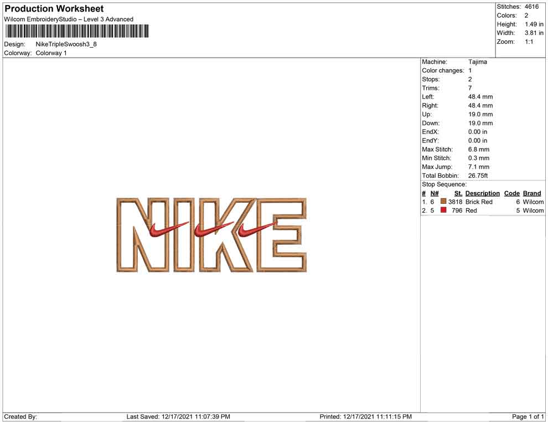Click the Stitches count 4616
The height and width of the screenshot is (422, 548).
point(531,7)
